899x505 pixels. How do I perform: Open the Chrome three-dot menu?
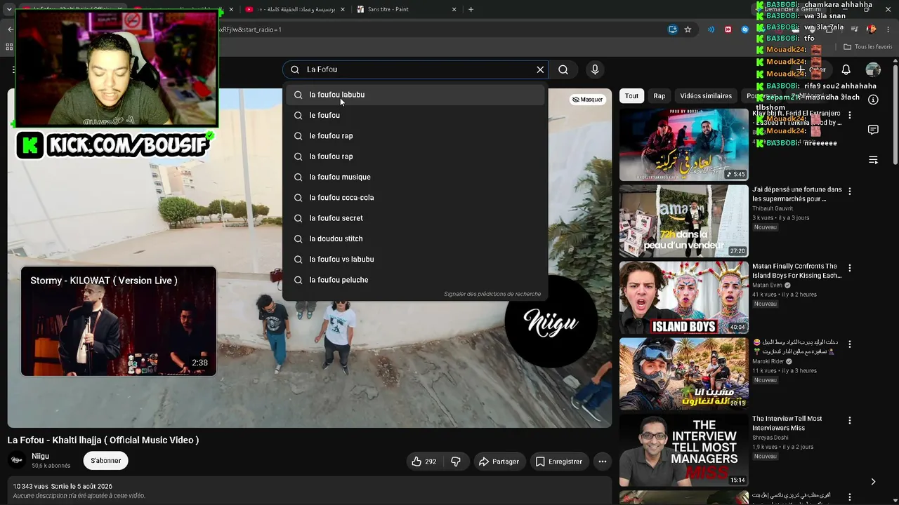pyautogui.click(x=888, y=29)
